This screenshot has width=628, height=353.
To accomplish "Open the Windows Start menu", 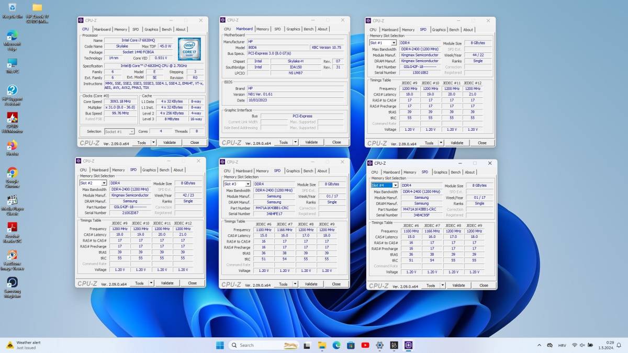I will click(220, 345).
